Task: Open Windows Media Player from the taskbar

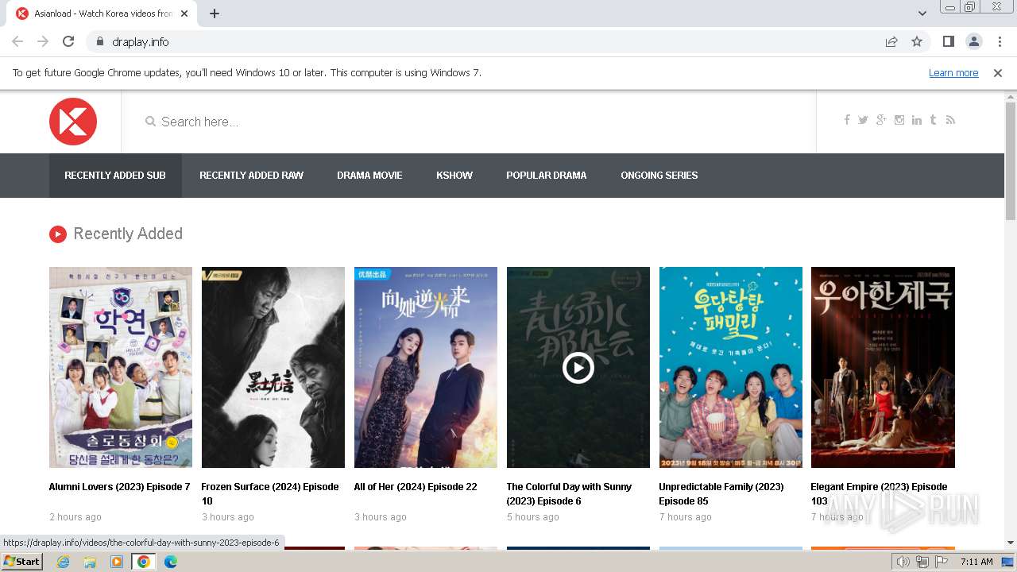Action: (117, 562)
